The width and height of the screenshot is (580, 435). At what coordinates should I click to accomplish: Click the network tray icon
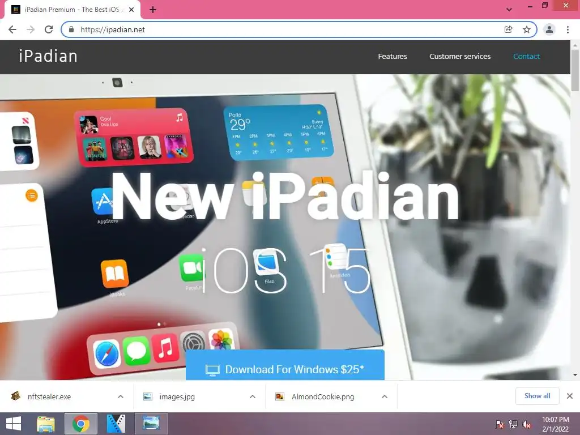click(513, 424)
